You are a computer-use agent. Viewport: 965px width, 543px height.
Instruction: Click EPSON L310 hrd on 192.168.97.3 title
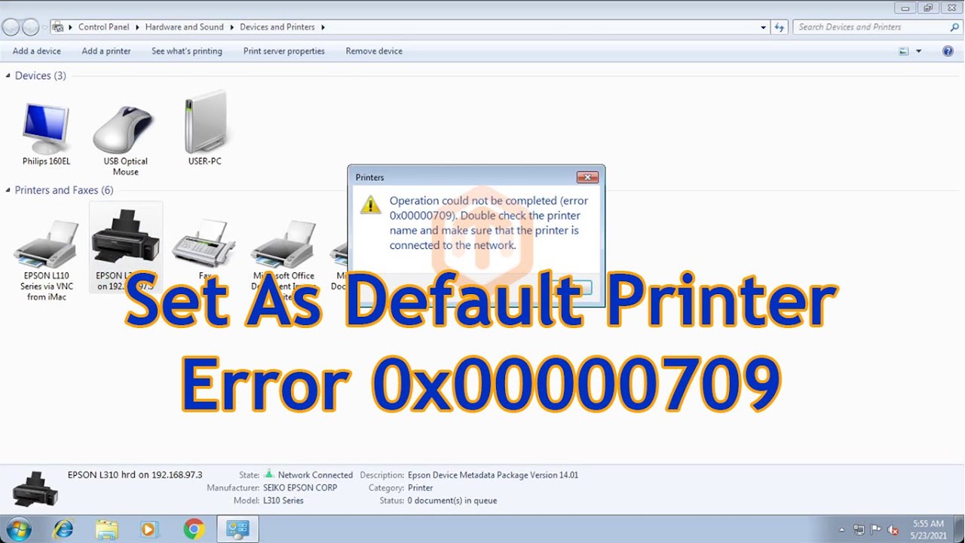point(135,475)
